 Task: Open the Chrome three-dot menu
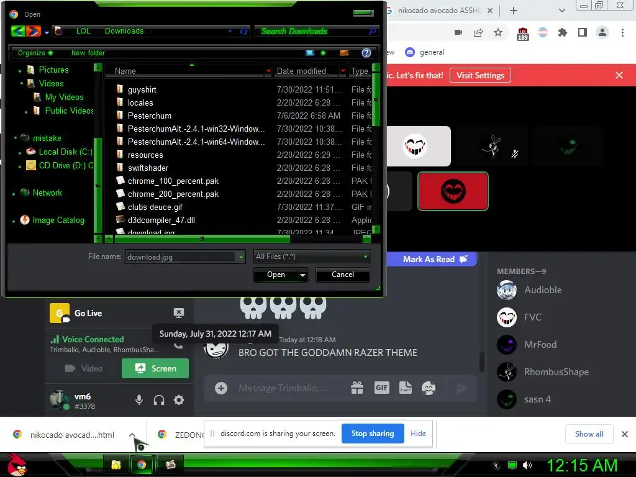pyautogui.click(x=622, y=32)
